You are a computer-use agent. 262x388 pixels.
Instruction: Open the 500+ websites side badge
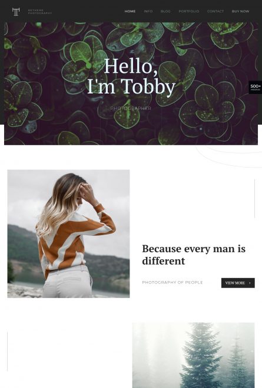pyautogui.click(x=256, y=88)
